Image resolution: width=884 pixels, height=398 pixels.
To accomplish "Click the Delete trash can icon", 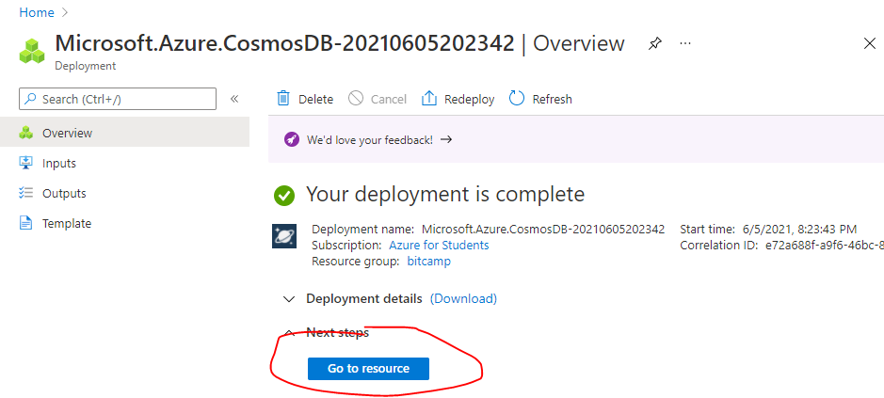I will pos(283,99).
